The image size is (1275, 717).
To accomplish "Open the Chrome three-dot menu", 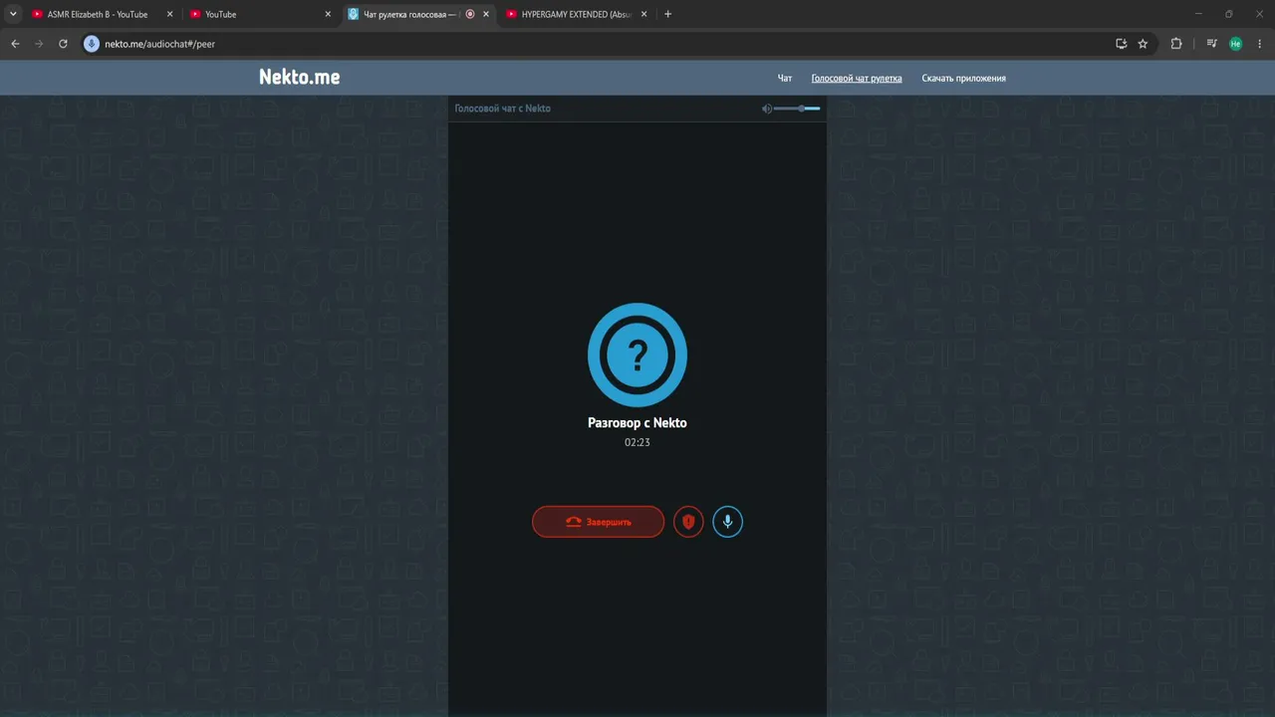I will pyautogui.click(x=1260, y=44).
